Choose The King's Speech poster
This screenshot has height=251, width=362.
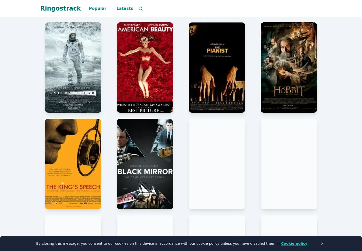tap(73, 164)
